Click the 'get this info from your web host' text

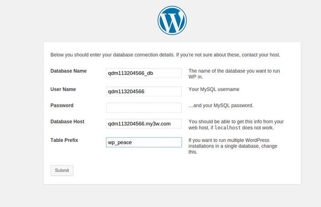[236, 124]
